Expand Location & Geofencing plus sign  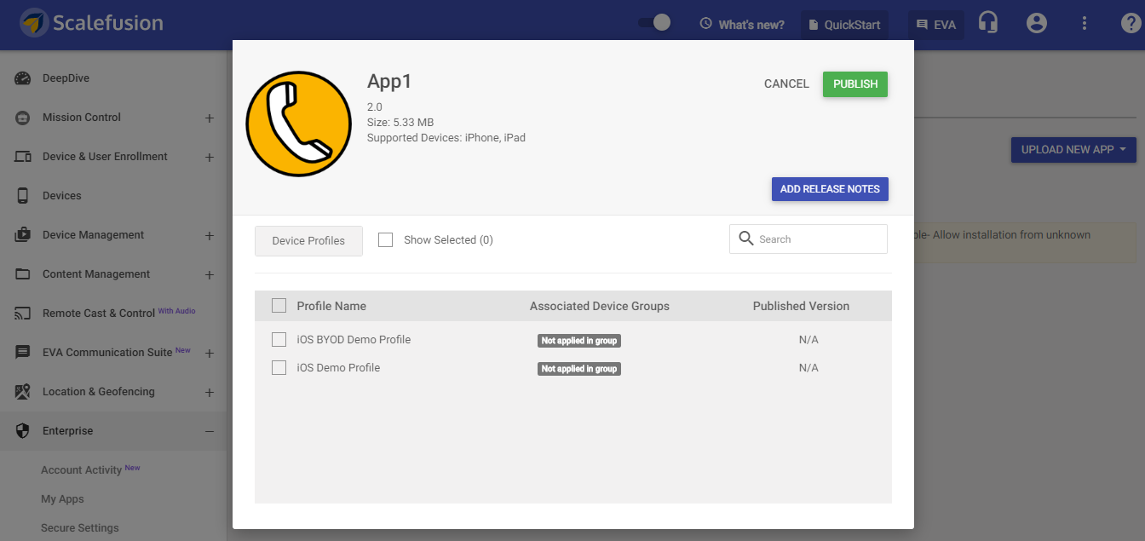pos(210,393)
